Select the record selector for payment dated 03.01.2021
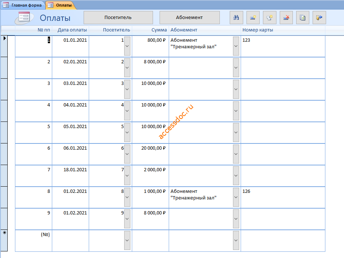 point(4,89)
